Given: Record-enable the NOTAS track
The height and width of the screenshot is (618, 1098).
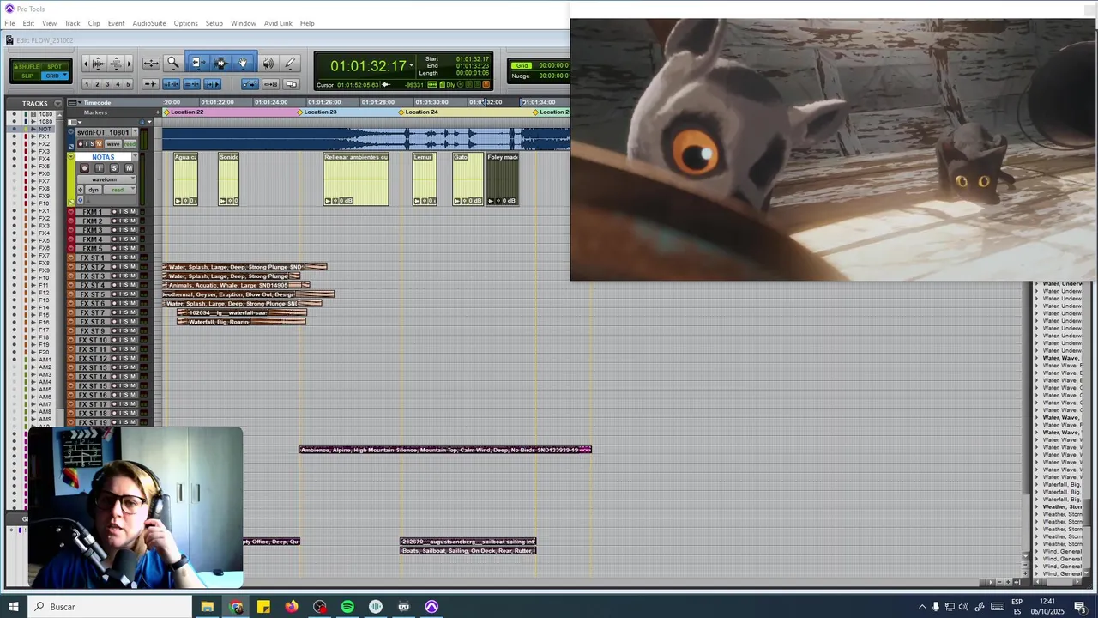Looking at the screenshot, I should click(84, 168).
